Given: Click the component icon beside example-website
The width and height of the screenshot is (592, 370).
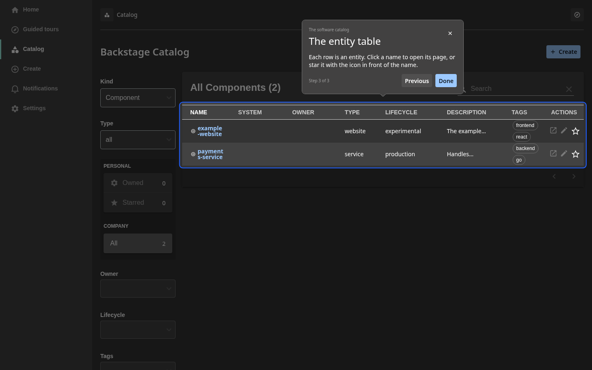Looking at the screenshot, I should [193, 131].
